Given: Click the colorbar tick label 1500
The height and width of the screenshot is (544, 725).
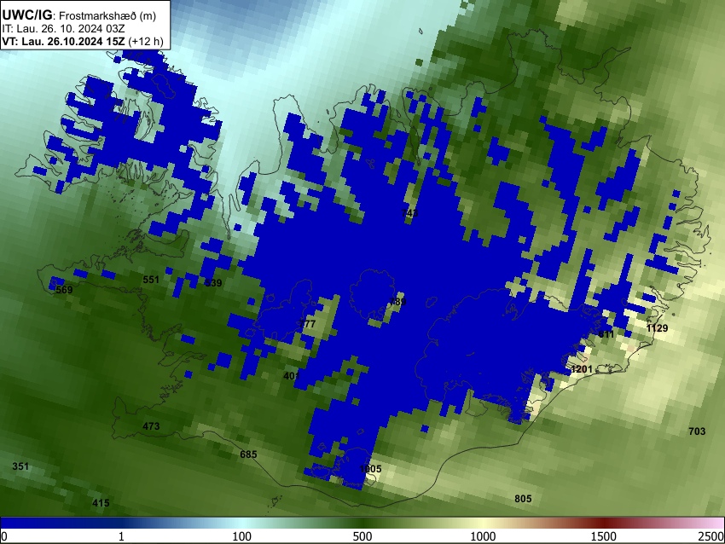Looking at the screenshot, I should pos(604,536).
